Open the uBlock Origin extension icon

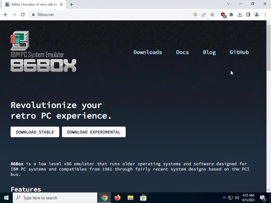pyautogui.click(x=223, y=15)
